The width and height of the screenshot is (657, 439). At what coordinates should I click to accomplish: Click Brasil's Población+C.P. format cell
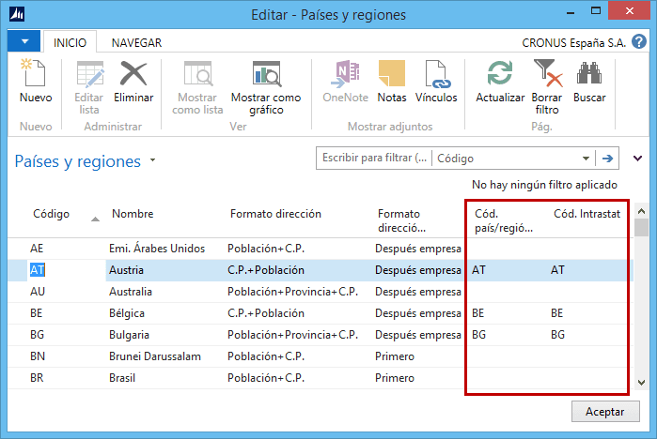tap(266, 377)
